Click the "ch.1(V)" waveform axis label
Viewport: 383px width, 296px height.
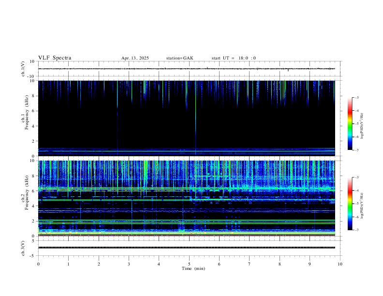pos(23,69)
